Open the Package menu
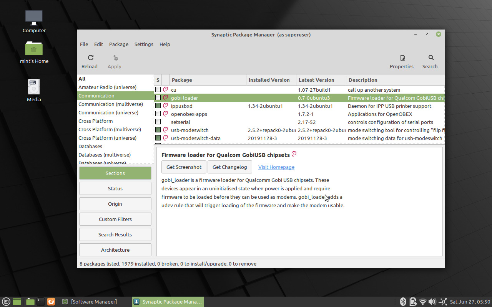 (x=118, y=44)
